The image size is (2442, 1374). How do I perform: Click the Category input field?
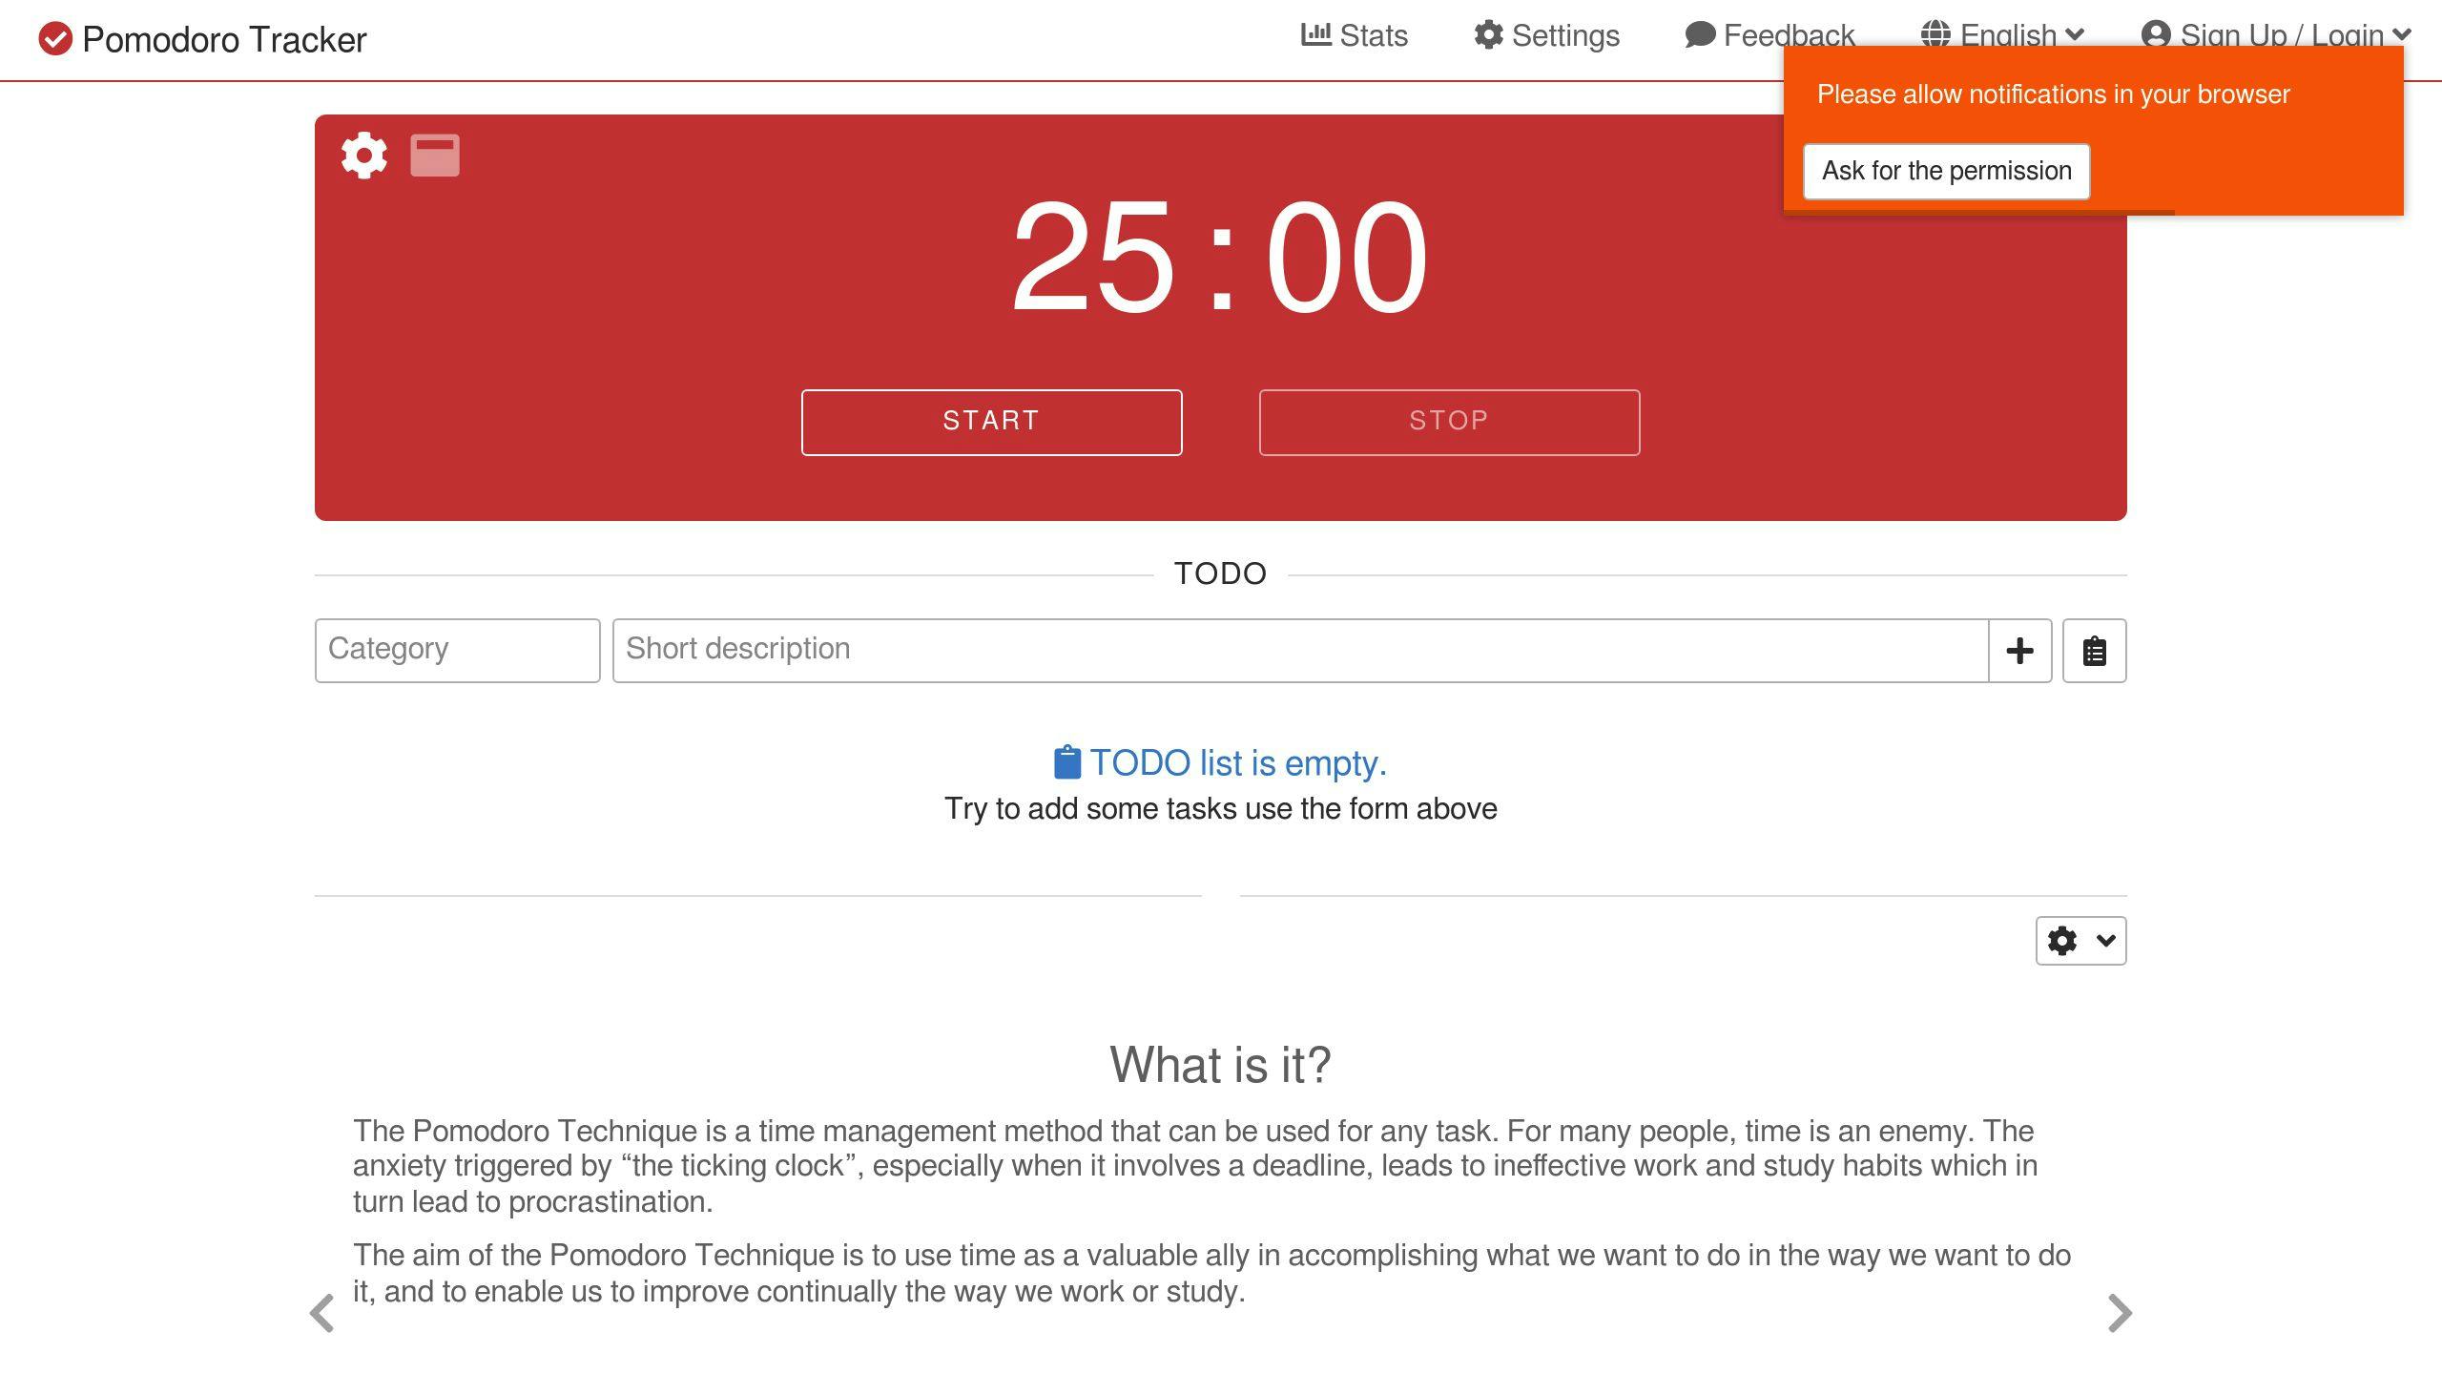click(x=456, y=649)
